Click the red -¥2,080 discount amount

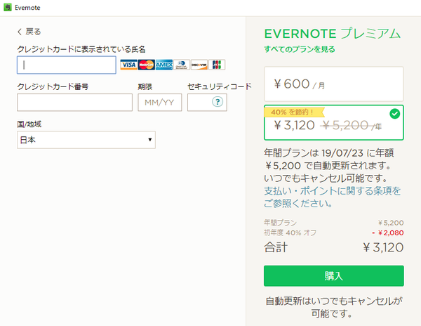click(x=388, y=233)
